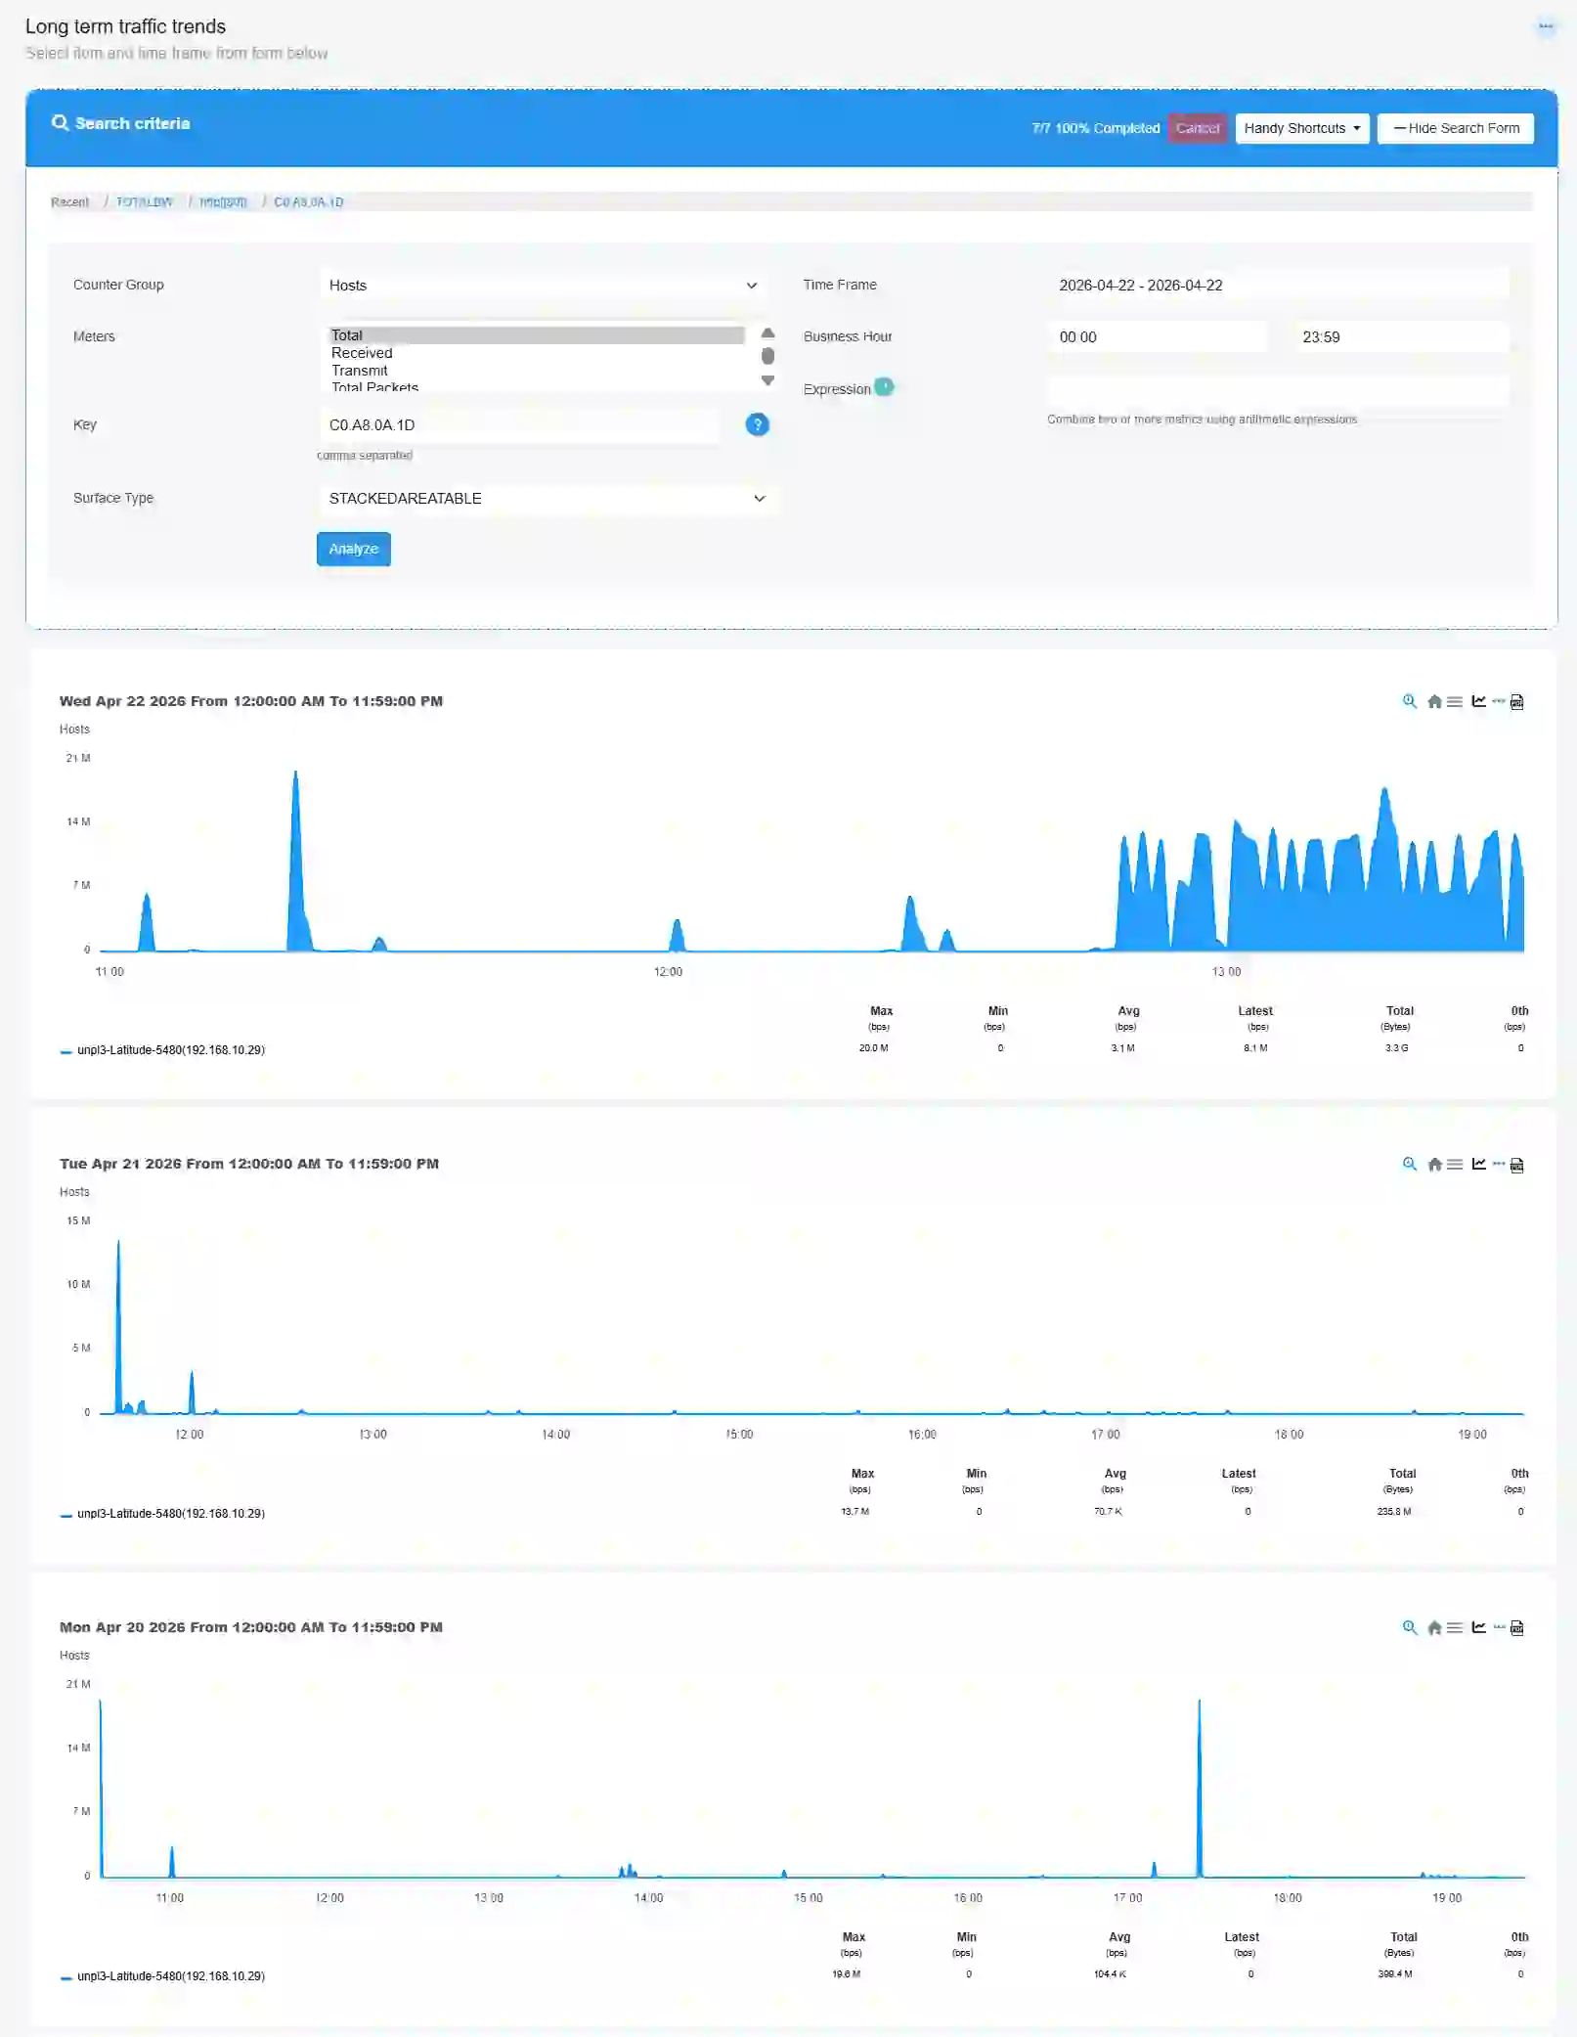Select Total in the Meters list
This screenshot has height=2037, width=1577.
[536, 335]
